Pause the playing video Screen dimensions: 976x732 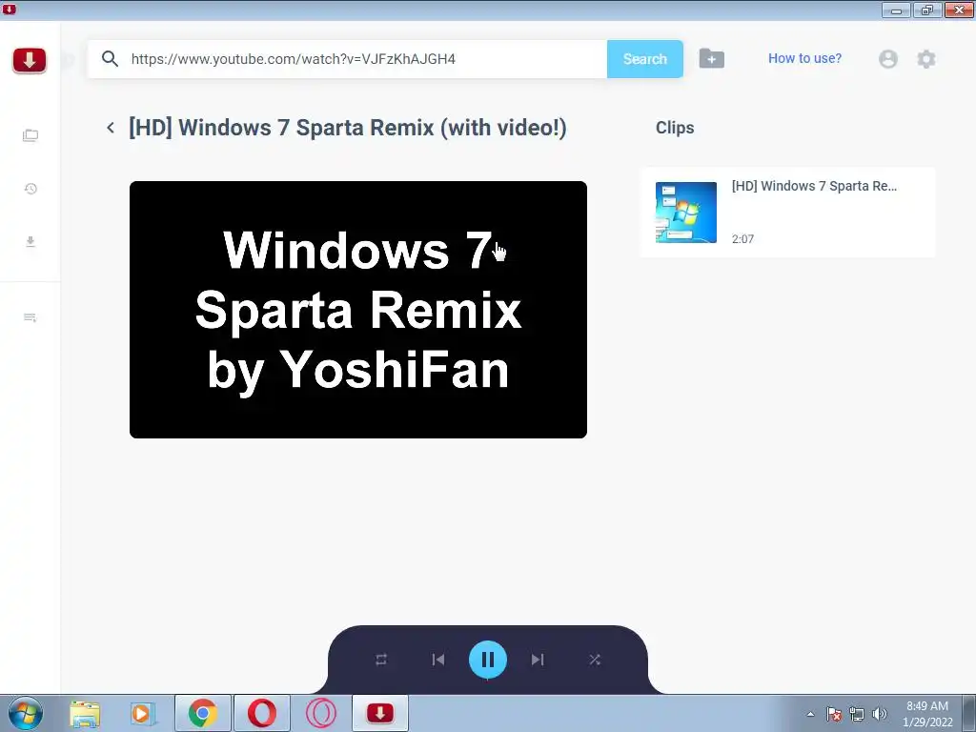487,660
